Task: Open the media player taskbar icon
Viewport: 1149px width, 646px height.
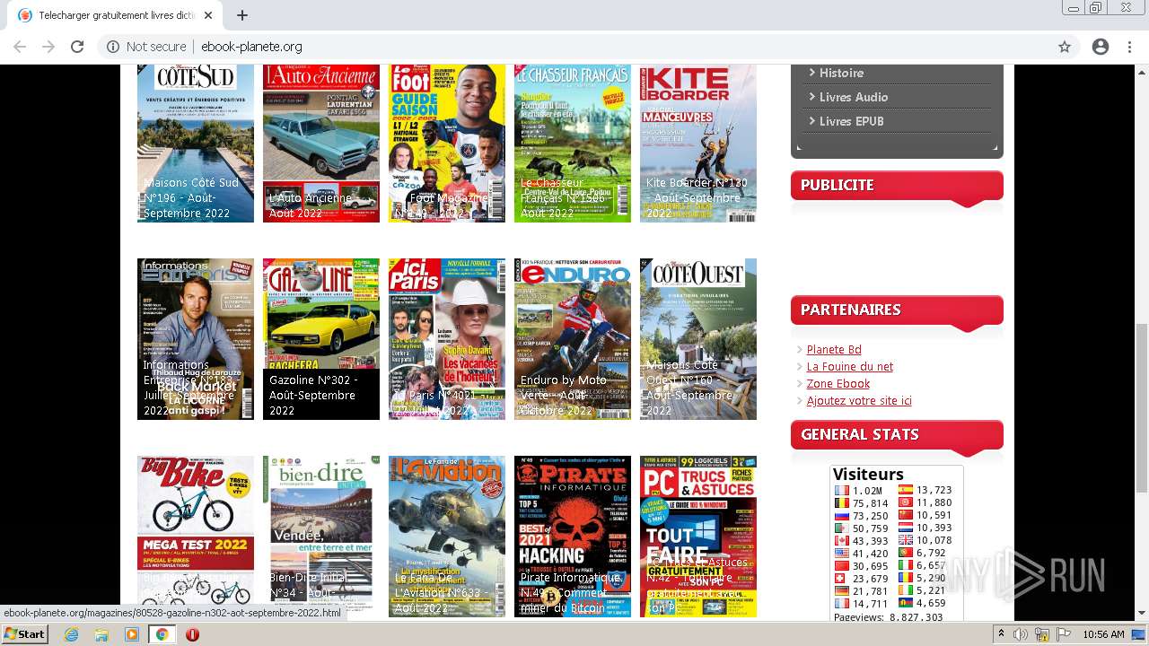Action: click(132, 634)
